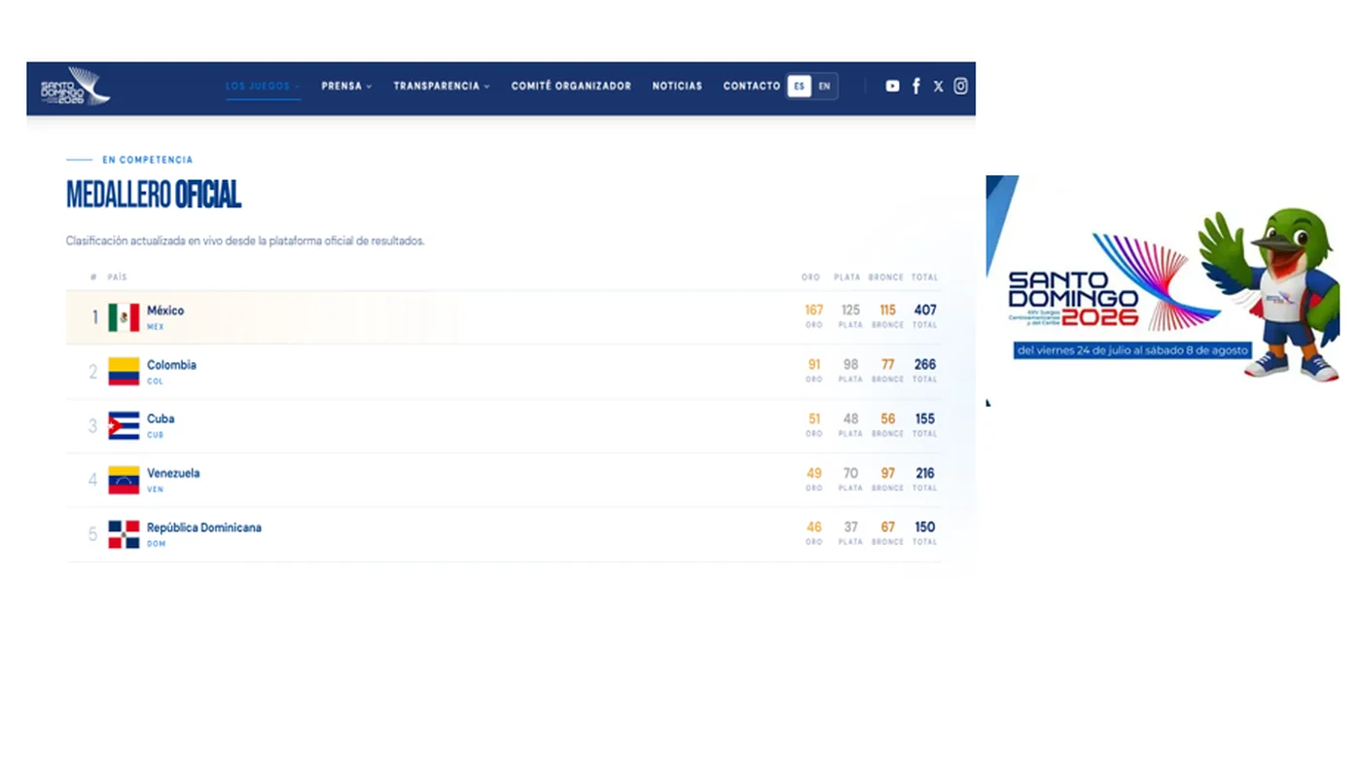Click República Dominicana's bronze count 67
Viewport: 1362px width, 766px height.
click(888, 528)
